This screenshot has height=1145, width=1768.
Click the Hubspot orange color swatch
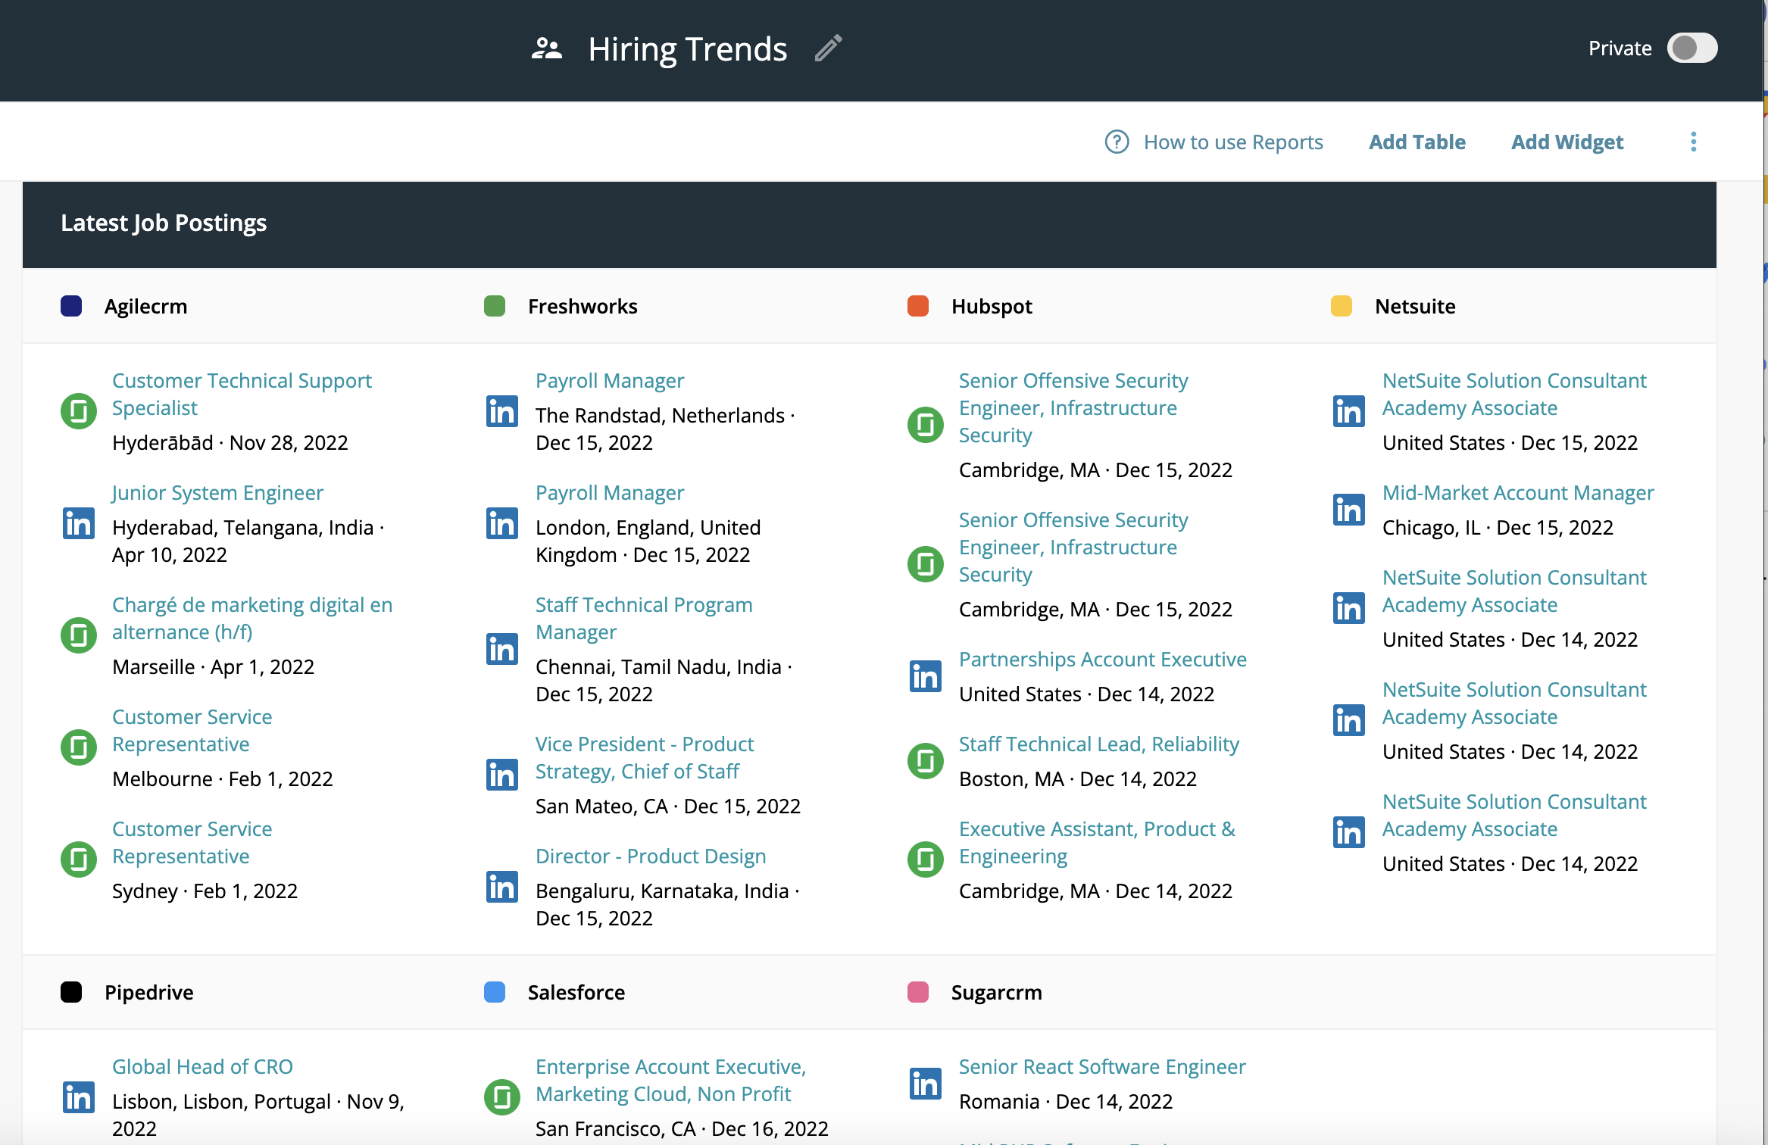click(918, 306)
